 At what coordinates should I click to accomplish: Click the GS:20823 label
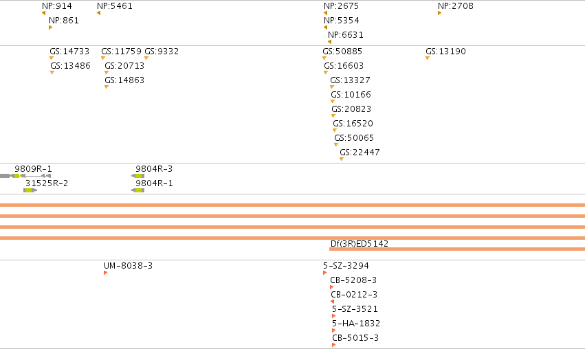coord(351,110)
